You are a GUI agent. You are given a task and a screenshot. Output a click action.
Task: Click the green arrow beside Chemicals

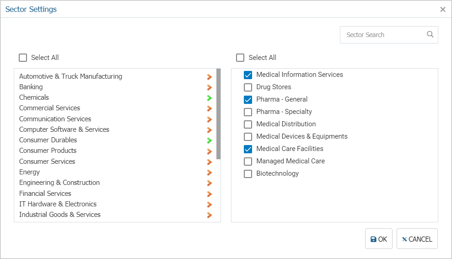(x=210, y=98)
